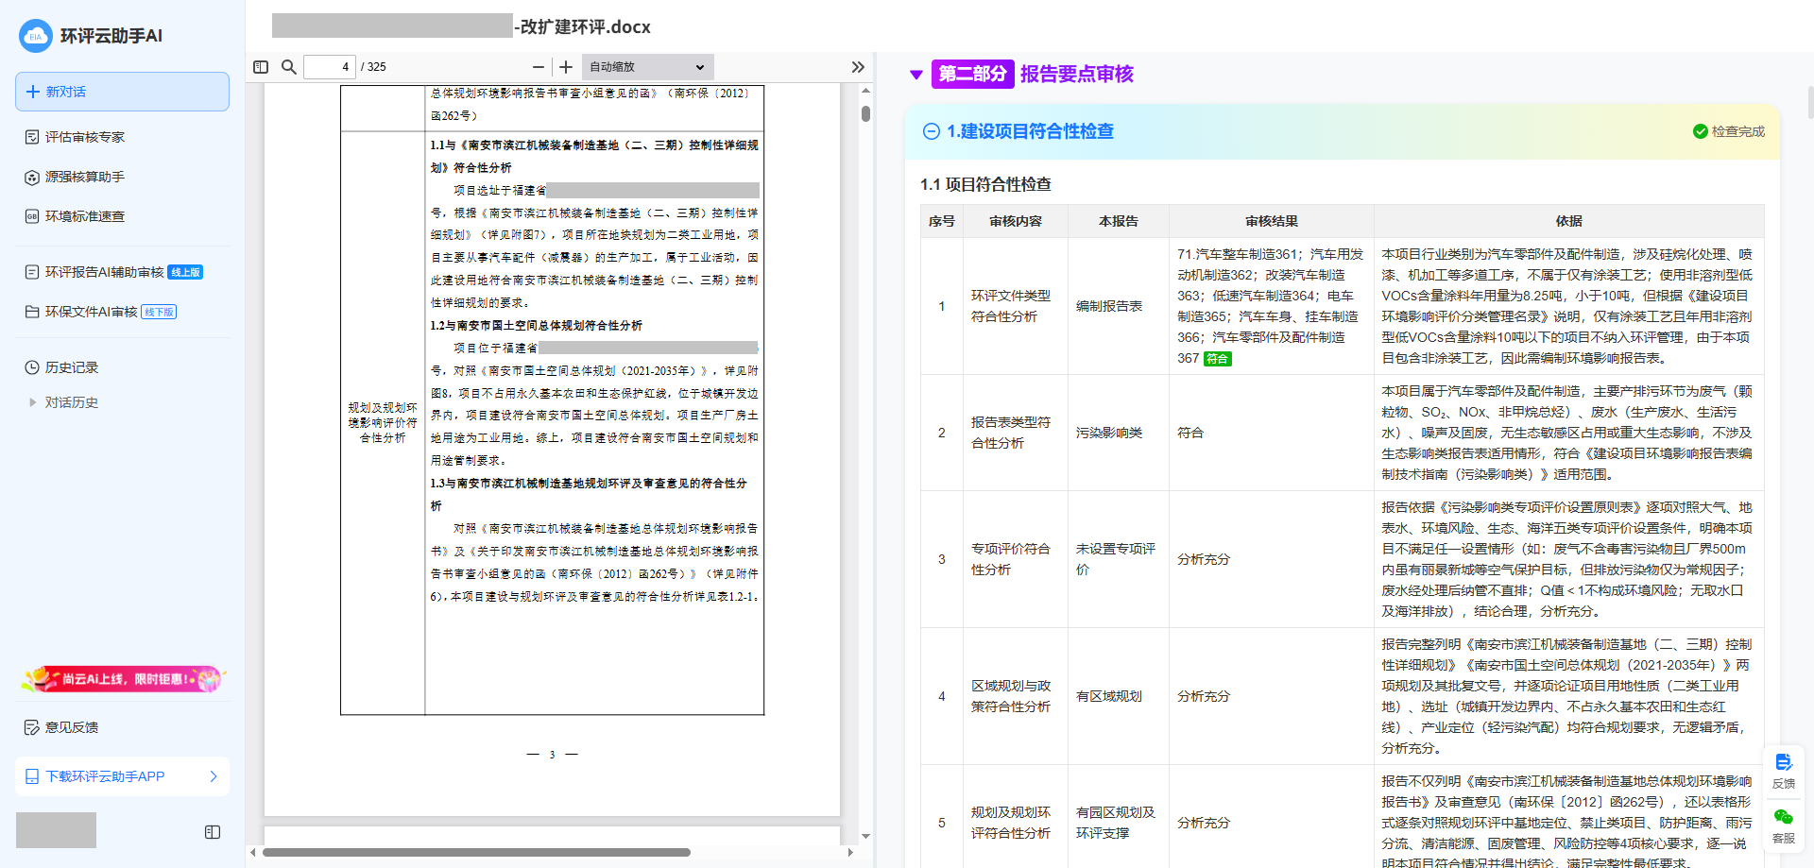Start a 新对话
The image size is (1814, 868).
pos(122,92)
